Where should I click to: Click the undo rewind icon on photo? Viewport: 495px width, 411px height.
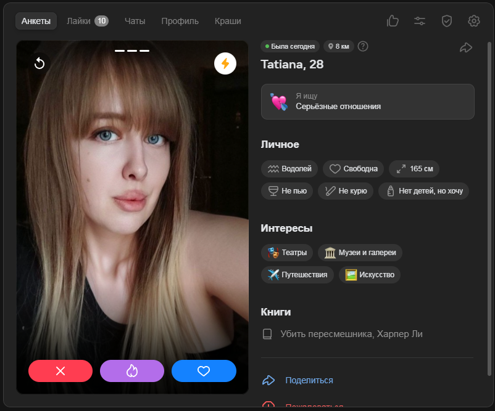click(40, 63)
